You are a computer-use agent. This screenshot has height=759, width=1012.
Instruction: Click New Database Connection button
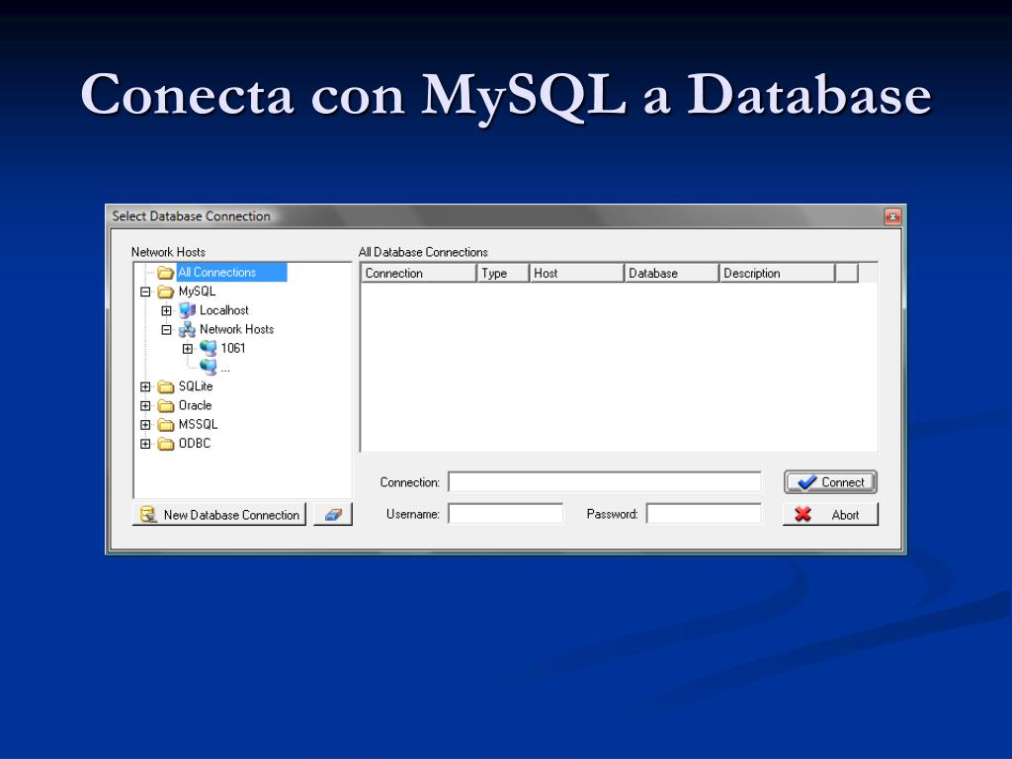pyautogui.click(x=219, y=514)
